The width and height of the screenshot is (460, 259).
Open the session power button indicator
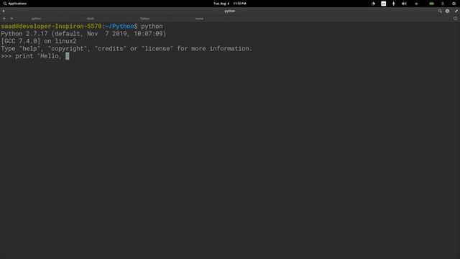[454, 4]
